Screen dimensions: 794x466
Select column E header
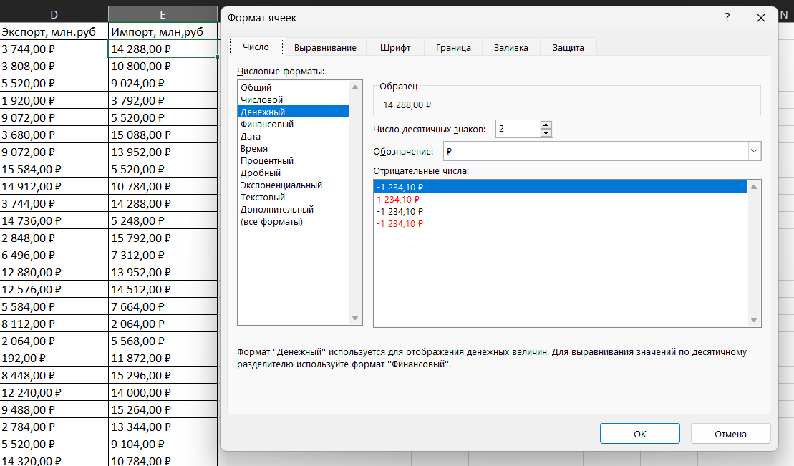(163, 14)
